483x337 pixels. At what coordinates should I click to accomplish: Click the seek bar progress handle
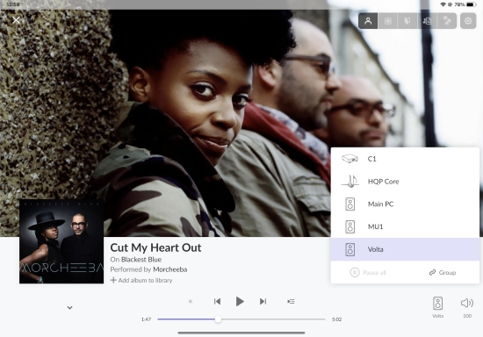tap(218, 319)
